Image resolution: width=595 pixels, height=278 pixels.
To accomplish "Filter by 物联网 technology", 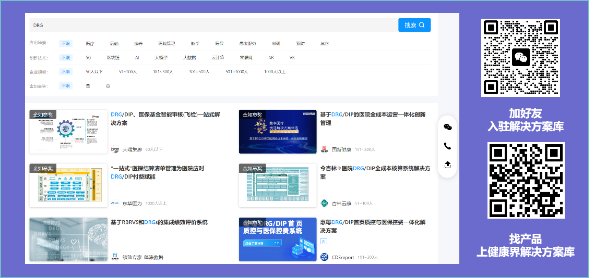I will click(x=246, y=58).
